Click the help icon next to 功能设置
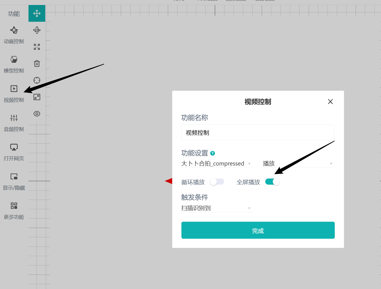Viewport: 381px width, 289px height. point(213,153)
